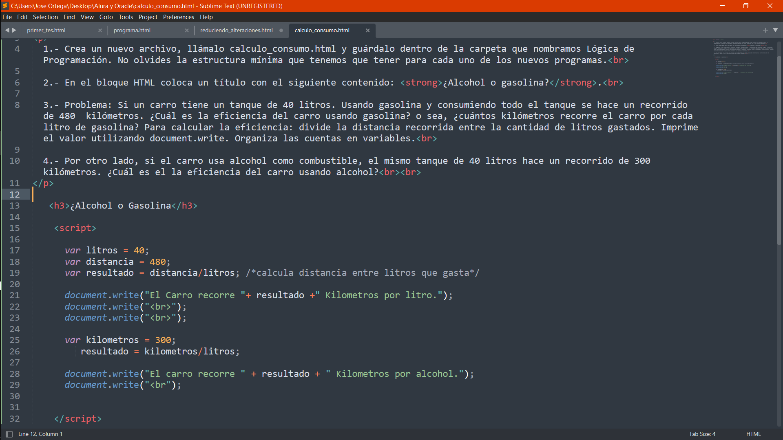Open the Find menu
Image resolution: width=783 pixels, height=440 pixels.
[69, 17]
